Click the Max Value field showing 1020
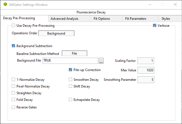This screenshot has width=182, height=124. tap(146, 70)
